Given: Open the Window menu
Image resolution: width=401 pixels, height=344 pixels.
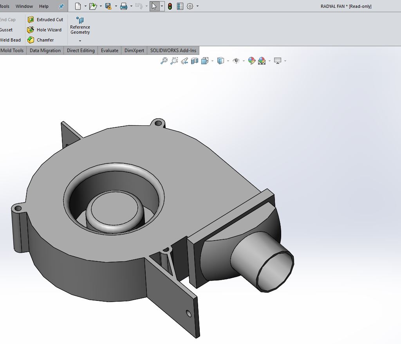Looking at the screenshot, I should coord(24,6).
